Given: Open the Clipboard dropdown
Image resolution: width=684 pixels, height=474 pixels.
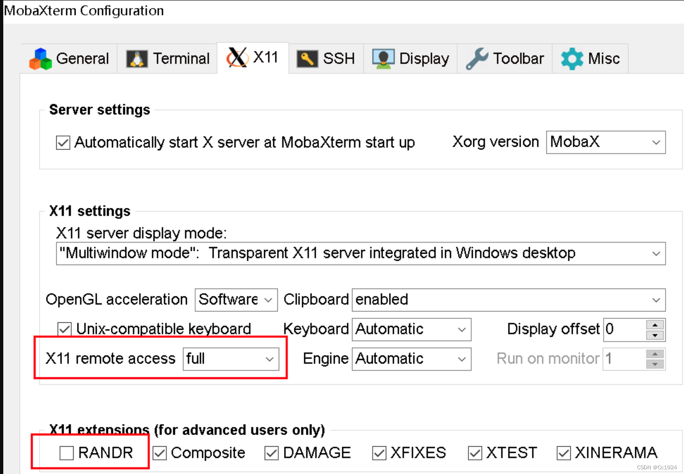Looking at the screenshot, I should click(508, 300).
